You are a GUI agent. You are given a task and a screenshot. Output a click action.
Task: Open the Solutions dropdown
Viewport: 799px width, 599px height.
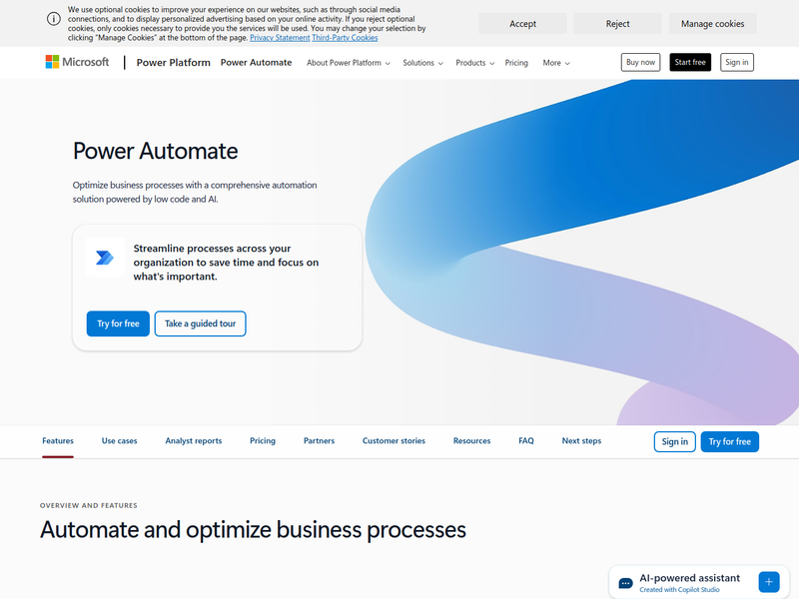pos(422,63)
